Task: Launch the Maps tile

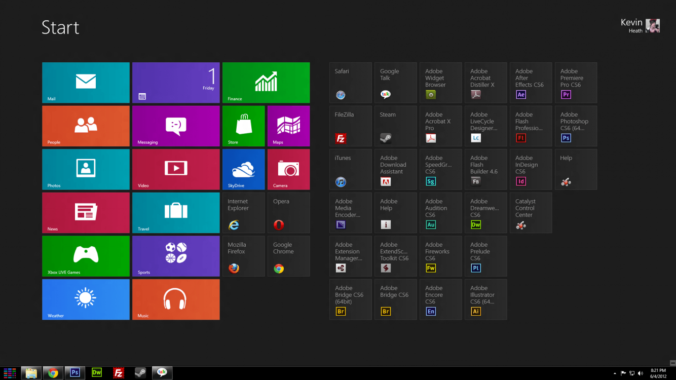Action: pyautogui.click(x=289, y=126)
